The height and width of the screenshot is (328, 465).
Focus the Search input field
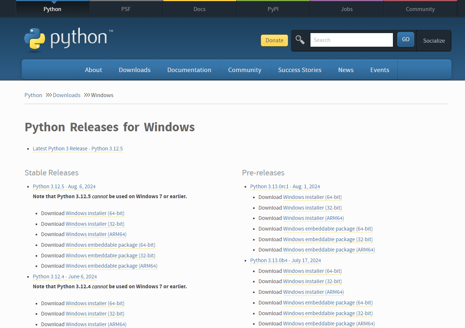[352, 40]
